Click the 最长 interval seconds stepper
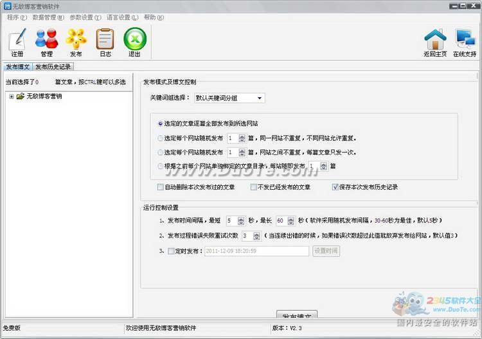The width and height of the screenshot is (482, 339). [x=290, y=221]
